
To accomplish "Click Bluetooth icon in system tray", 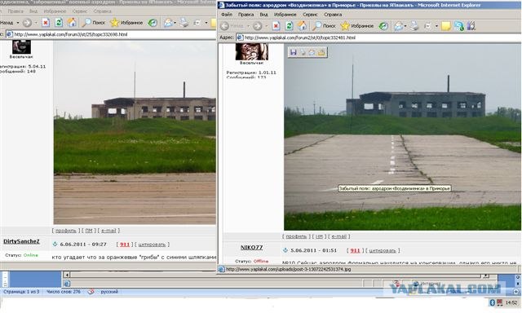I will (493, 302).
